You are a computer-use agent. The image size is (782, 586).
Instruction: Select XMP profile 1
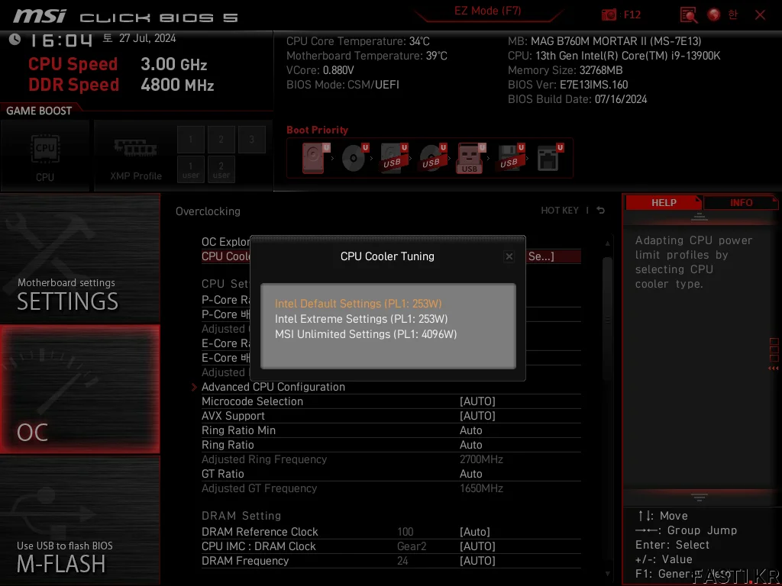[x=190, y=140]
